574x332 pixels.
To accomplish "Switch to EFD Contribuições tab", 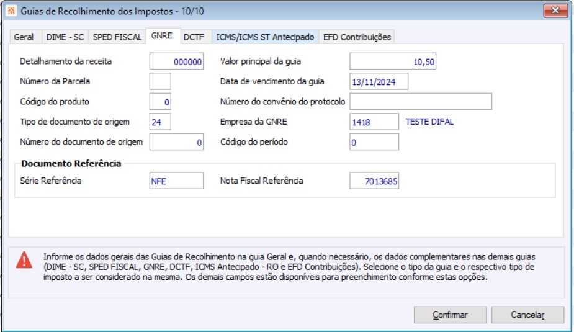I will tap(357, 37).
